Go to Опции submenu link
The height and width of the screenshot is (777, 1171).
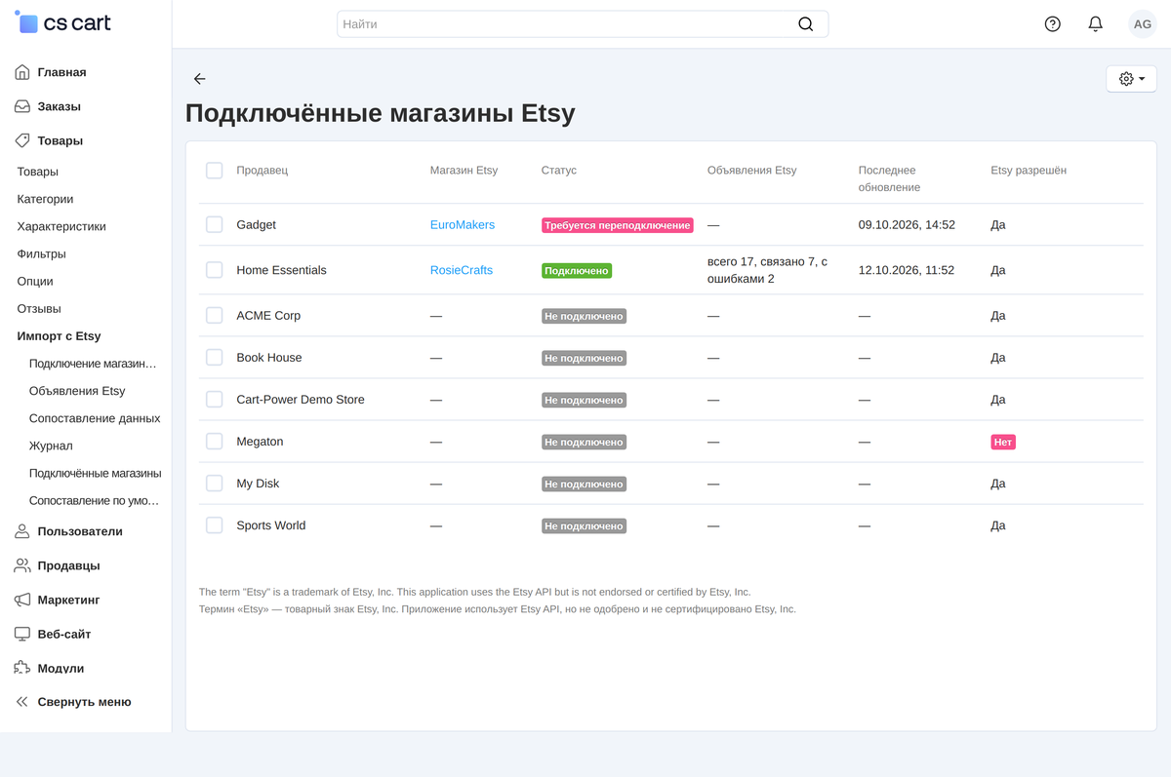click(x=35, y=281)
